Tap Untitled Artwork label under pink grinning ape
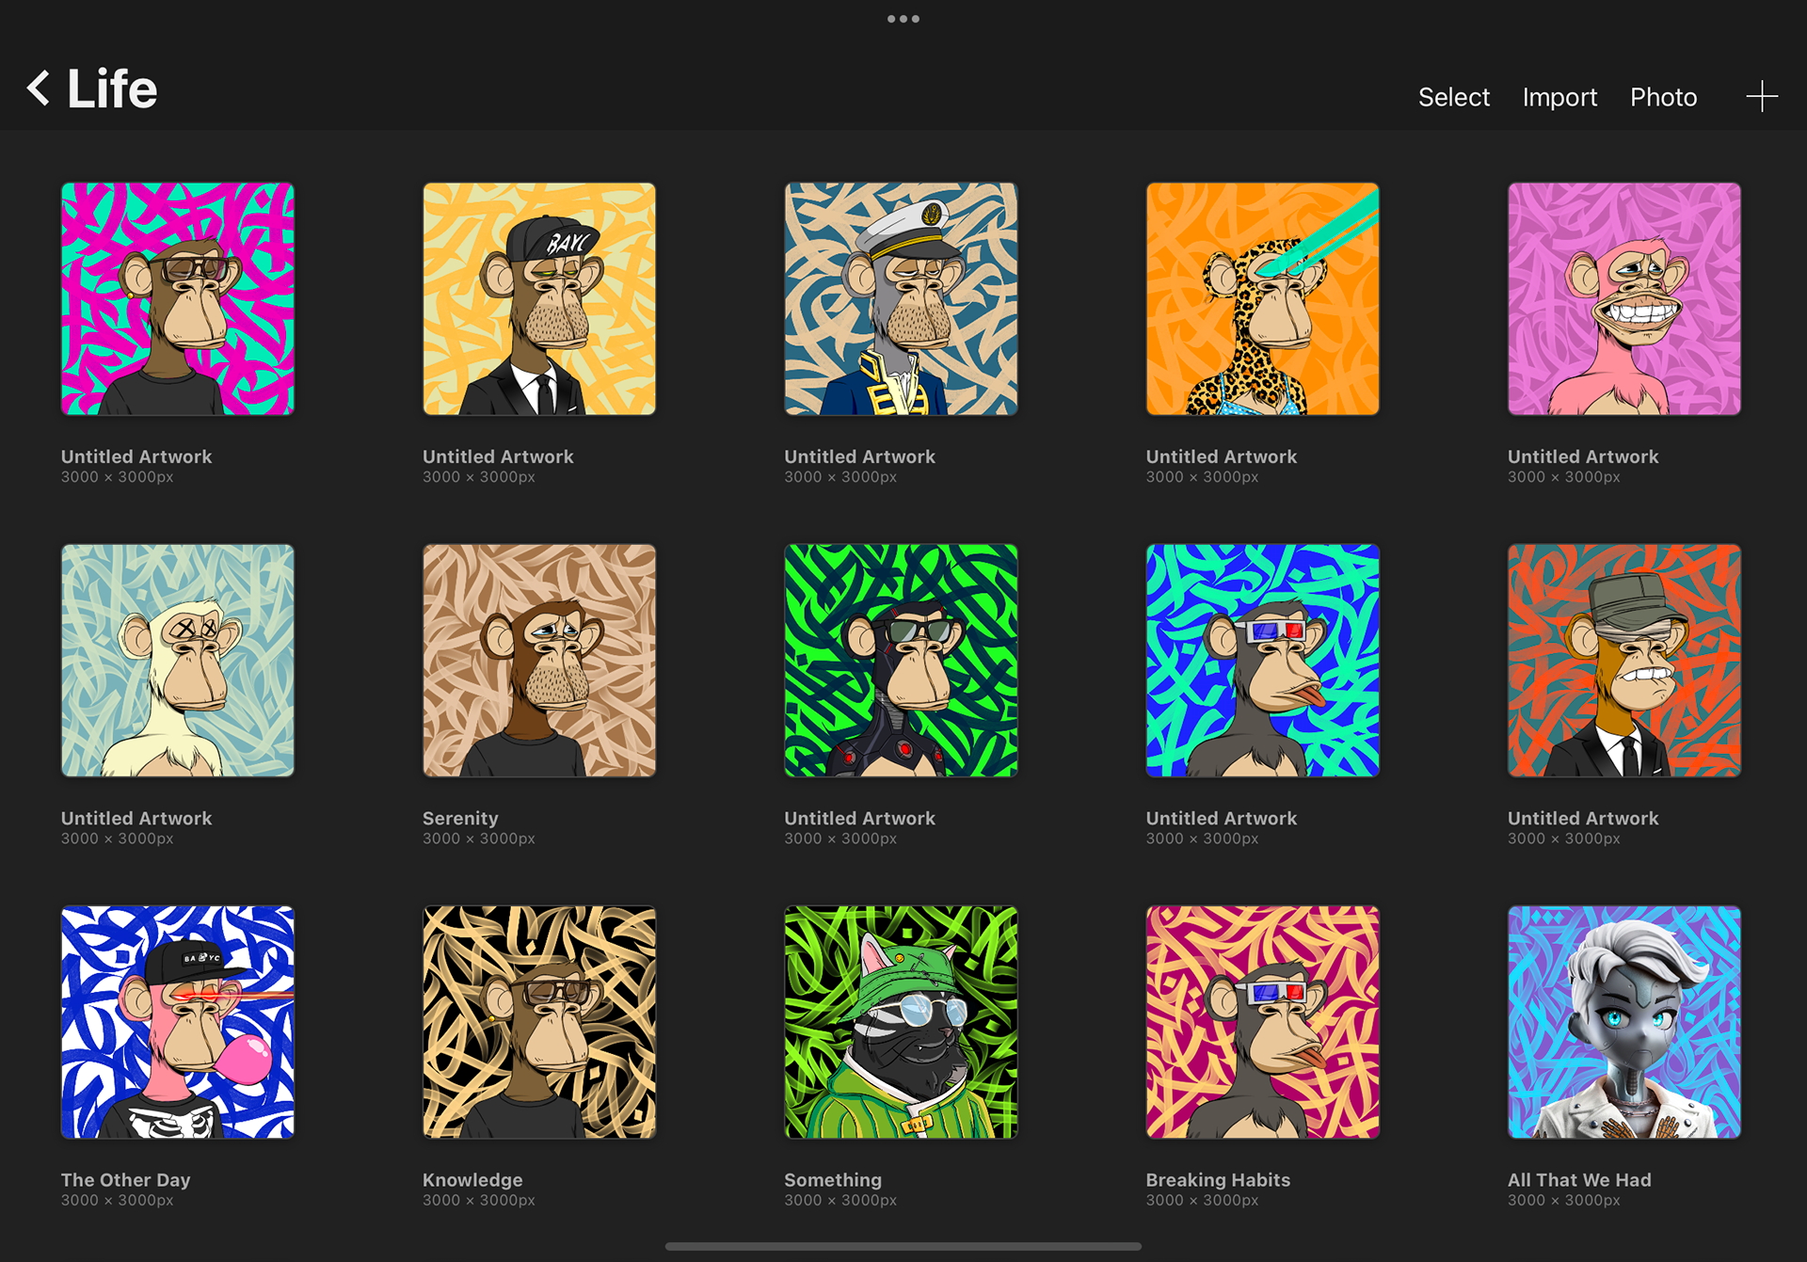 coord(1582,456)
